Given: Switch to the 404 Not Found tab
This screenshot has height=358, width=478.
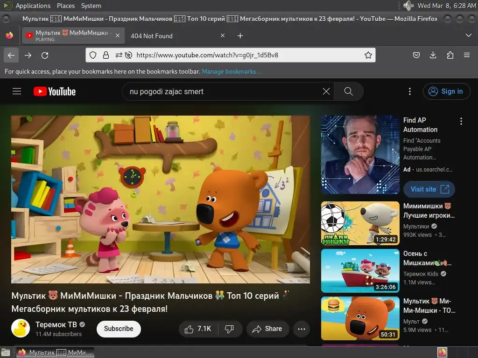Looking at the screenshot, I should 177,36.
